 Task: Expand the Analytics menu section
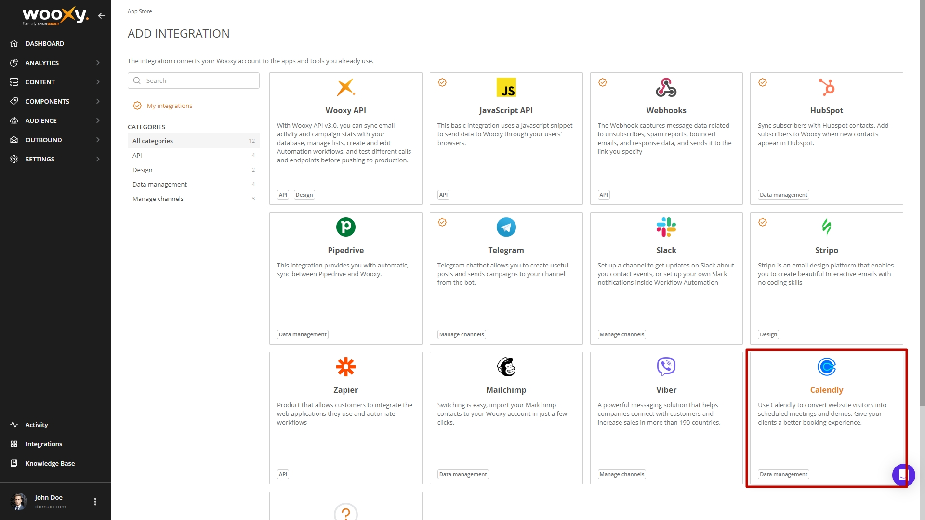55,63
